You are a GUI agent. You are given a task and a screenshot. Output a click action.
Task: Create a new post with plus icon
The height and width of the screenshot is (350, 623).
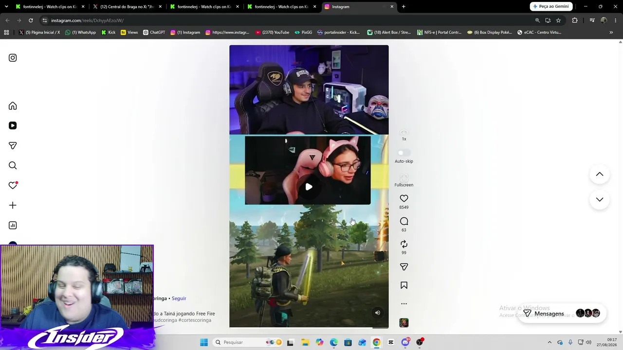coord(13,205)
